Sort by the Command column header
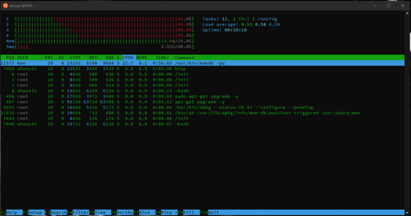 pyautogui.click(x=184, y=58)
